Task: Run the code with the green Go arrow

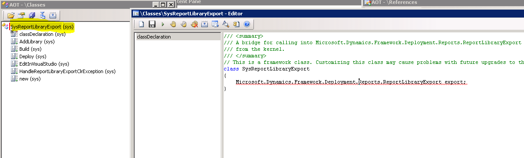Action: pyautogui.click(x=163, y=24)
